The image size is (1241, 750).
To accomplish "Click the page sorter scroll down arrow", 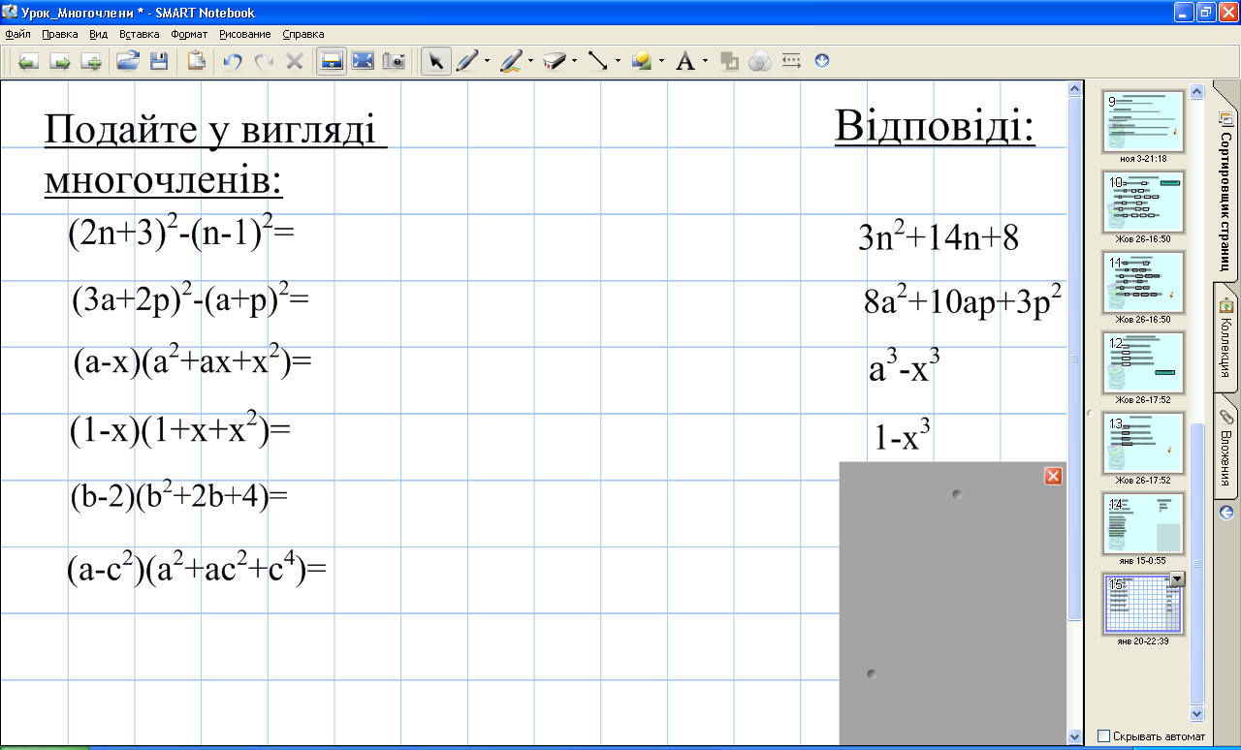I will pos(1196,713).
